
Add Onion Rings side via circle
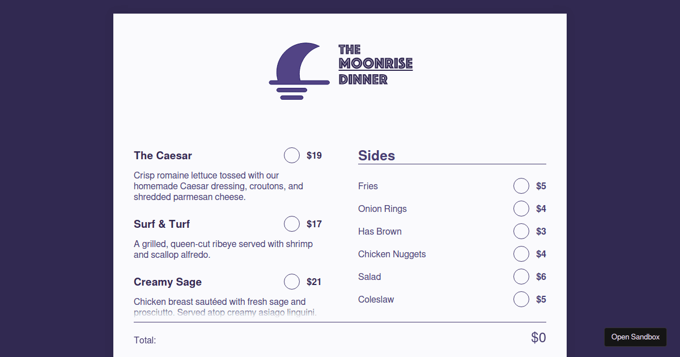pyautogui.click(x=521, y=209)
